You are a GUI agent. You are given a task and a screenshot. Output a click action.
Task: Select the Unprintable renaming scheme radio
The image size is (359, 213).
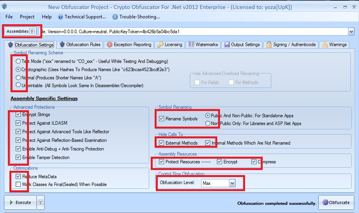[18, 85]
